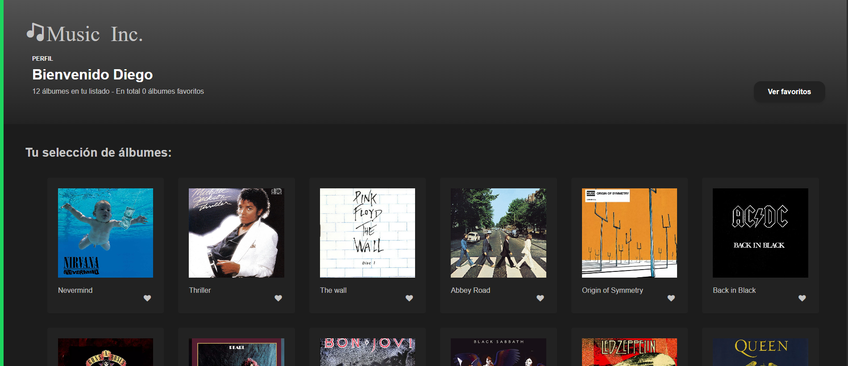This screenshot has width=848, height=366.
Task: Select the 'Tu selección de álbumes:' heading
Action: point(99,153)
